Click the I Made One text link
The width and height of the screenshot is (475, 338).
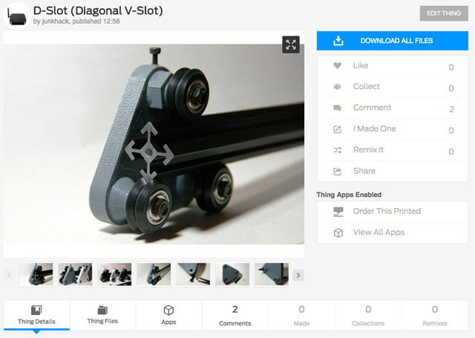(374, 129)
